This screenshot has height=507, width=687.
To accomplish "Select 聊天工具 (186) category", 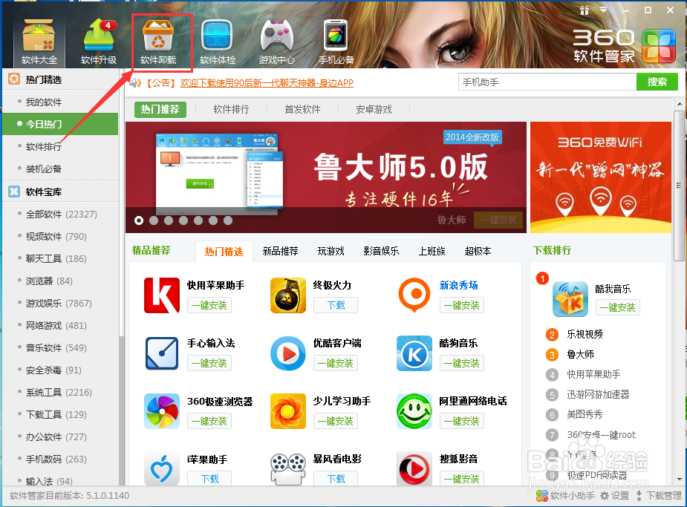I will click(56, 259).
